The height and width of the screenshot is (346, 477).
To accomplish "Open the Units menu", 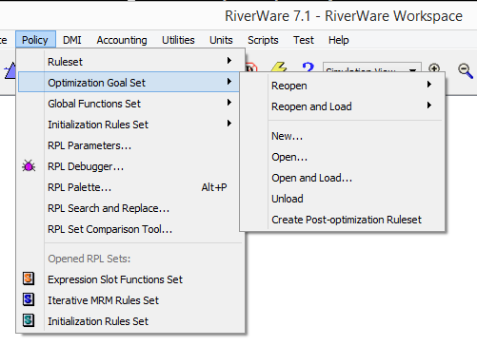I will (x=221, y=40).
